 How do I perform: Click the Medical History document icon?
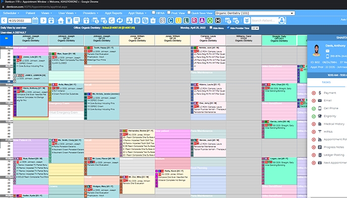tap(320, 124)
